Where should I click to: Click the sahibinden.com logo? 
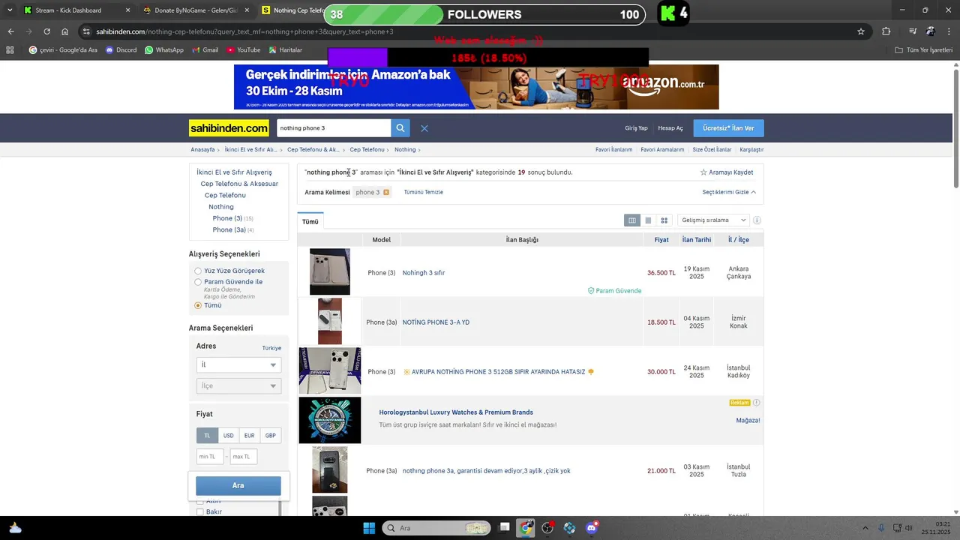tap(229, 128)
